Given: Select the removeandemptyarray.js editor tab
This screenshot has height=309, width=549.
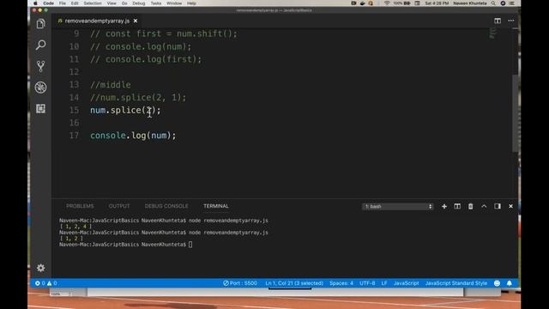Looking at the screenshot, I should (97, 21).
